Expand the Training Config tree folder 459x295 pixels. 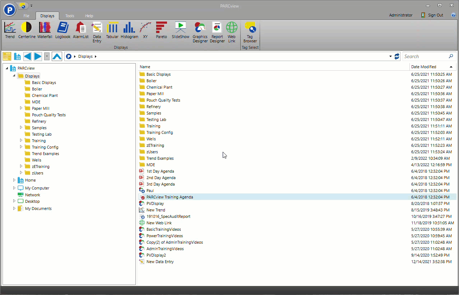tap(21, 147)
